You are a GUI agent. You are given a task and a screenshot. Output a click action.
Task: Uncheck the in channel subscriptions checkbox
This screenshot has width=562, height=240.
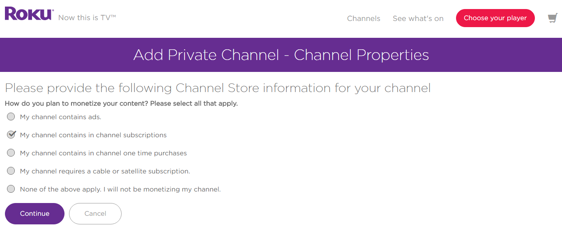[x=11, y=135]
